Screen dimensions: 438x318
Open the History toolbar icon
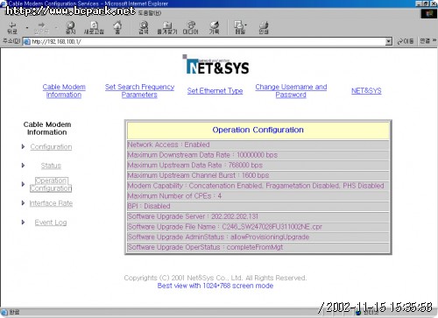coord(214,28)
